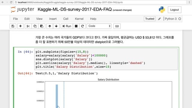Interrupt kernel with stop square
The image size is (192, 108).
pos(76,26)
